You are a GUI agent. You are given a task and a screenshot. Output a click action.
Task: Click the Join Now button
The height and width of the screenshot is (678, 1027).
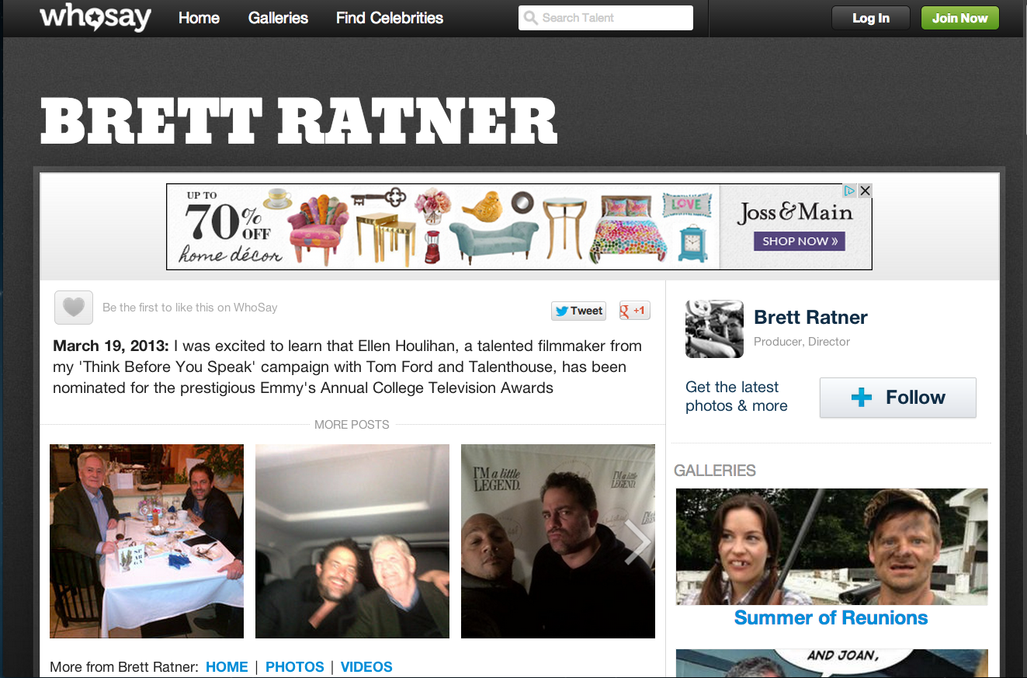960,18
